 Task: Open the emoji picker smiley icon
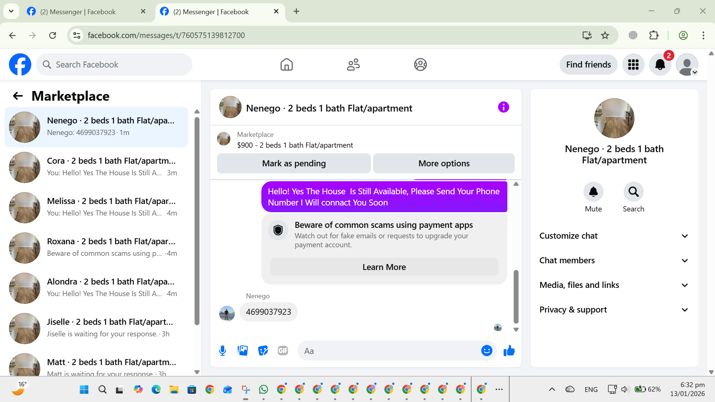click(x=486, y=351)
